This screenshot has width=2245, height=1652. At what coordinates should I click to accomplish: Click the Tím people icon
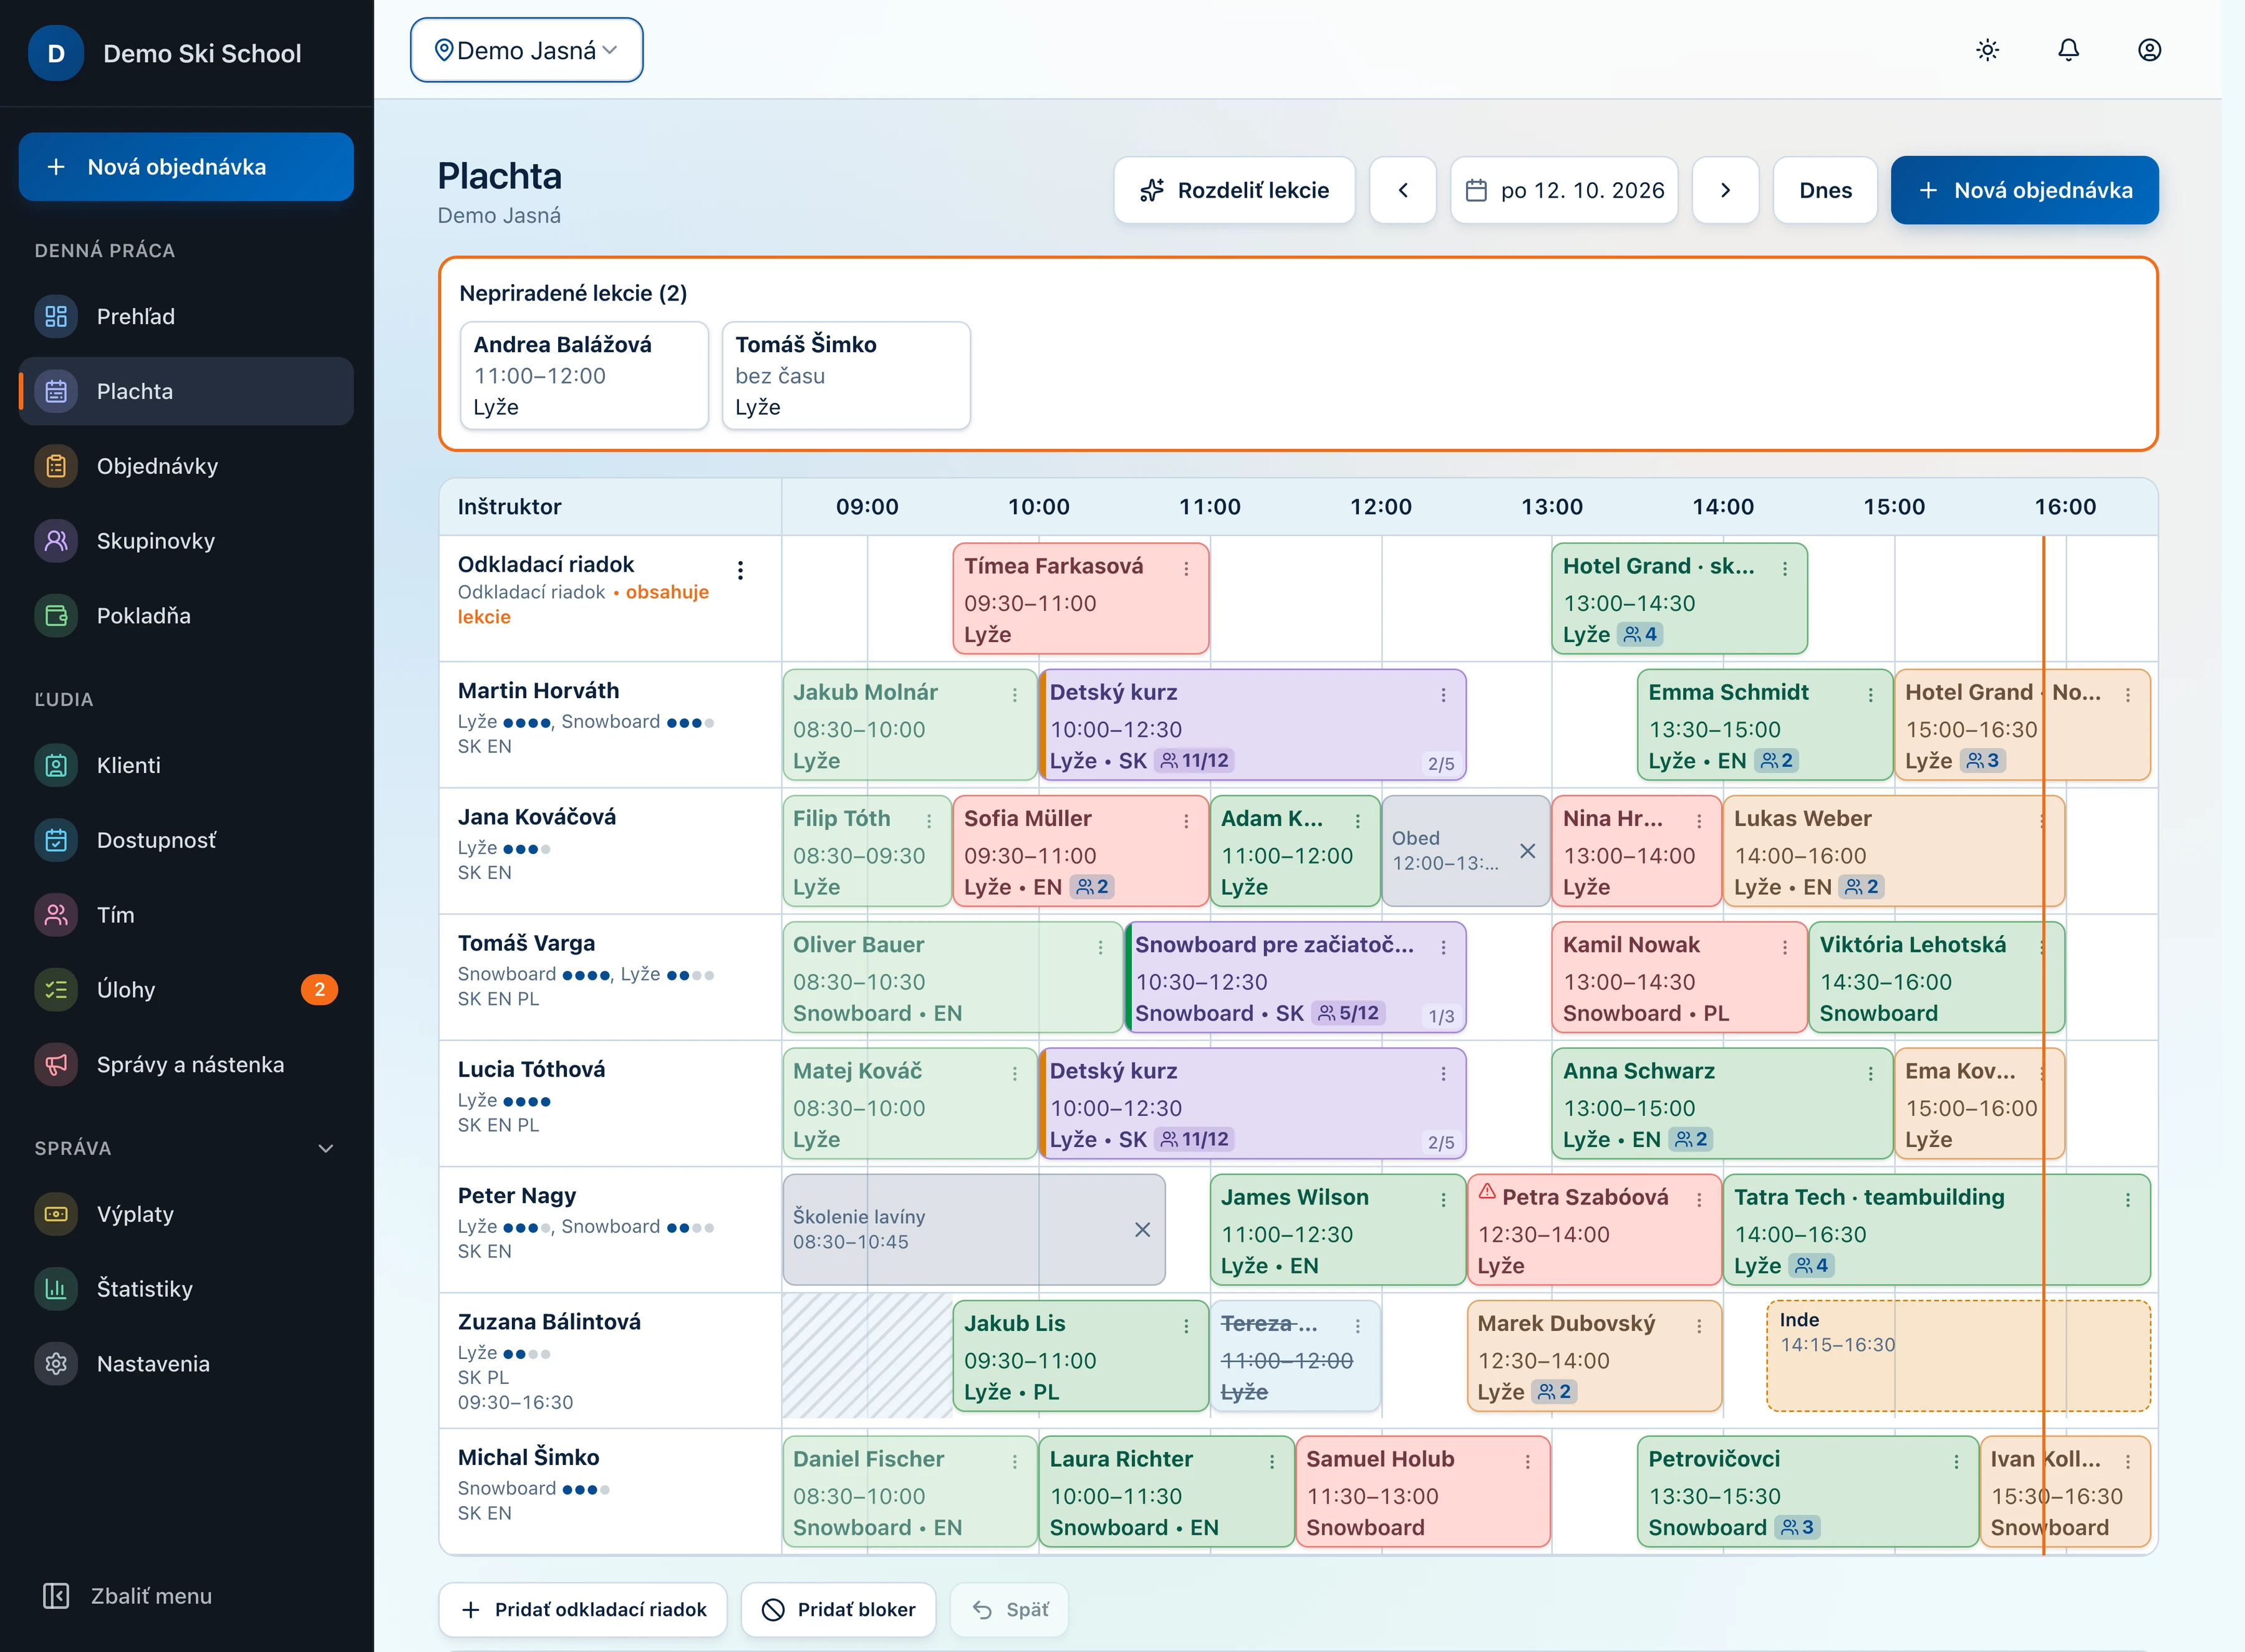pyautogui.click(x=56, y=915)
